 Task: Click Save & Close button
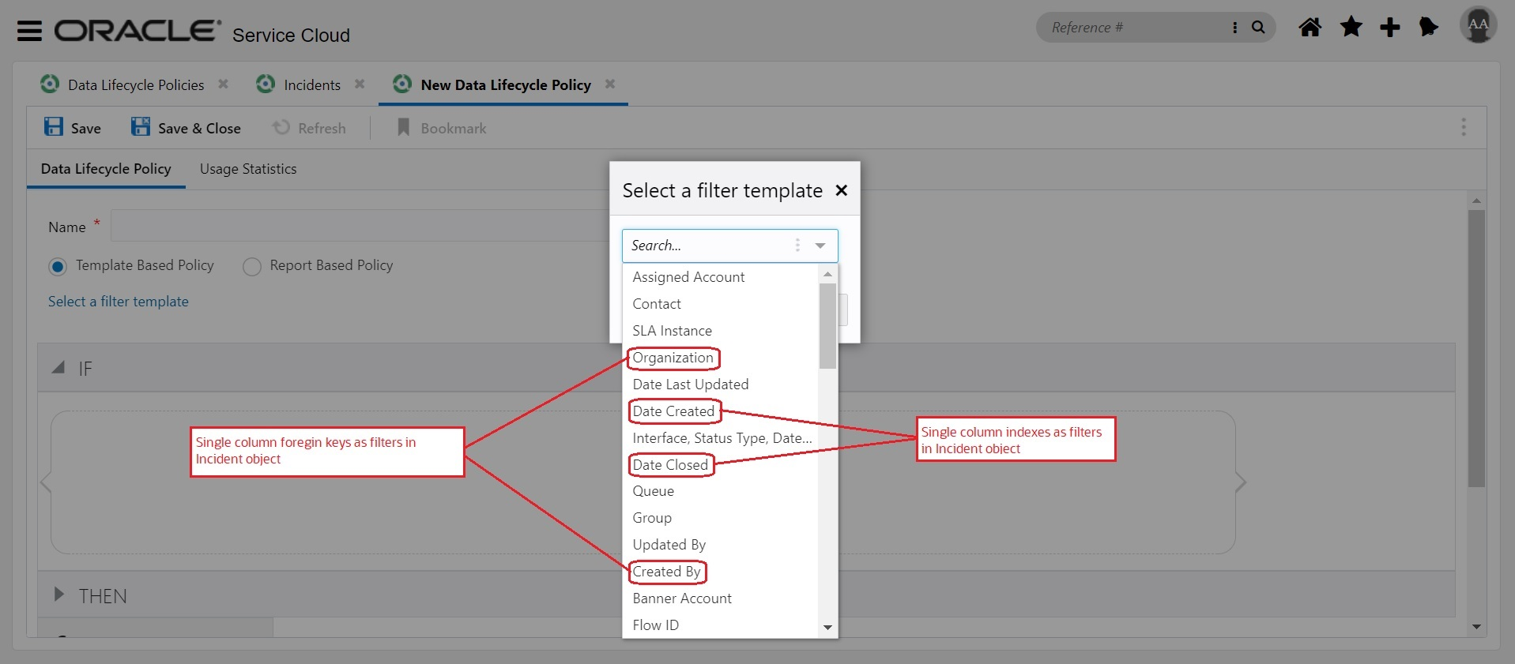tap(187, 128)
